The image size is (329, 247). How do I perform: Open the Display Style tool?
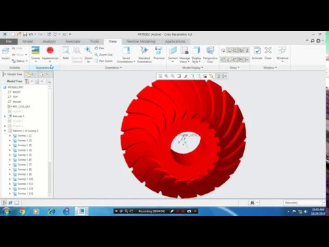pyautogui.click(x=196, y=54)
